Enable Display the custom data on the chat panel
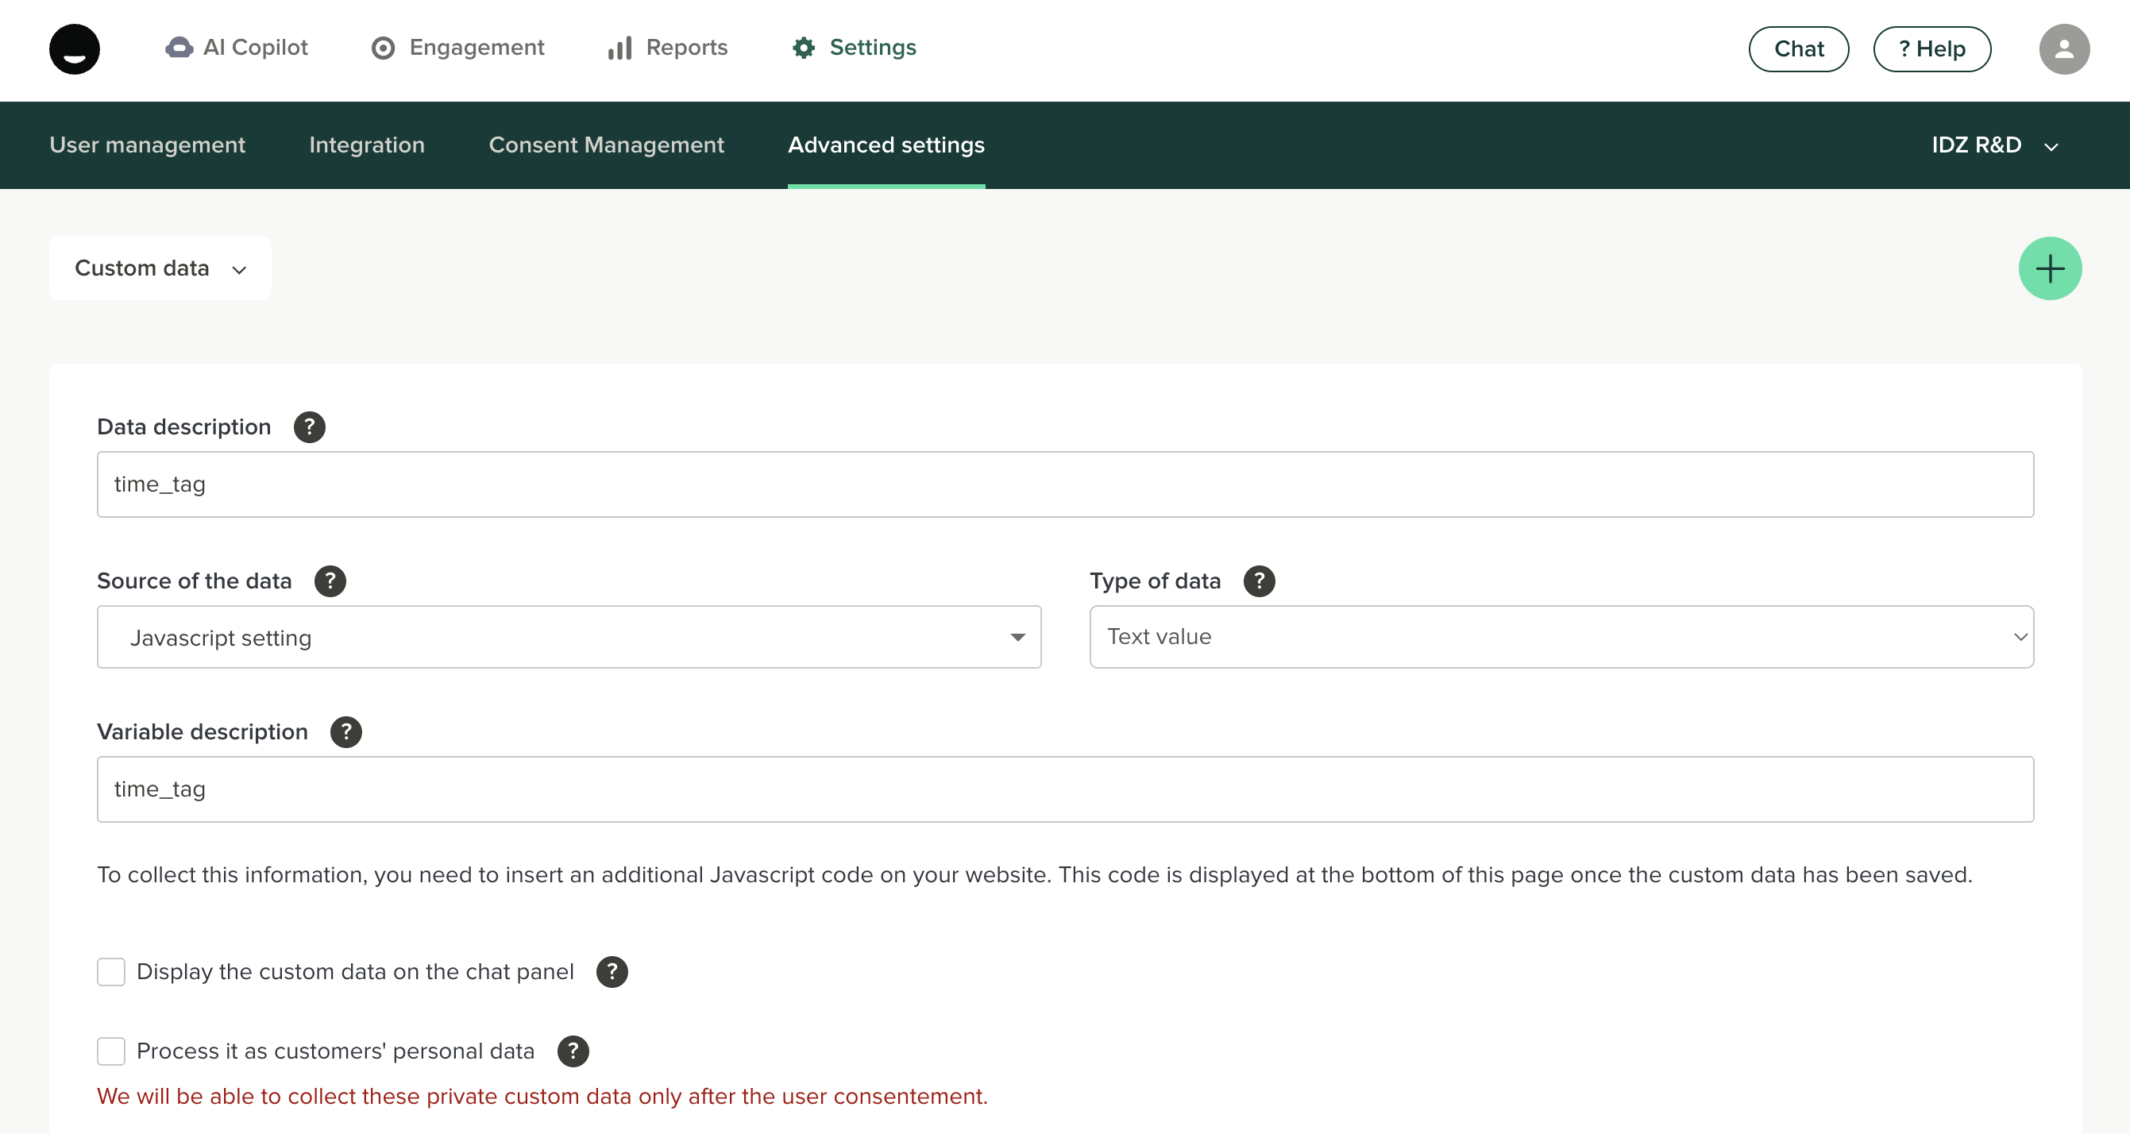This screenshot has height=1134, width=2130. pos(111,972)
